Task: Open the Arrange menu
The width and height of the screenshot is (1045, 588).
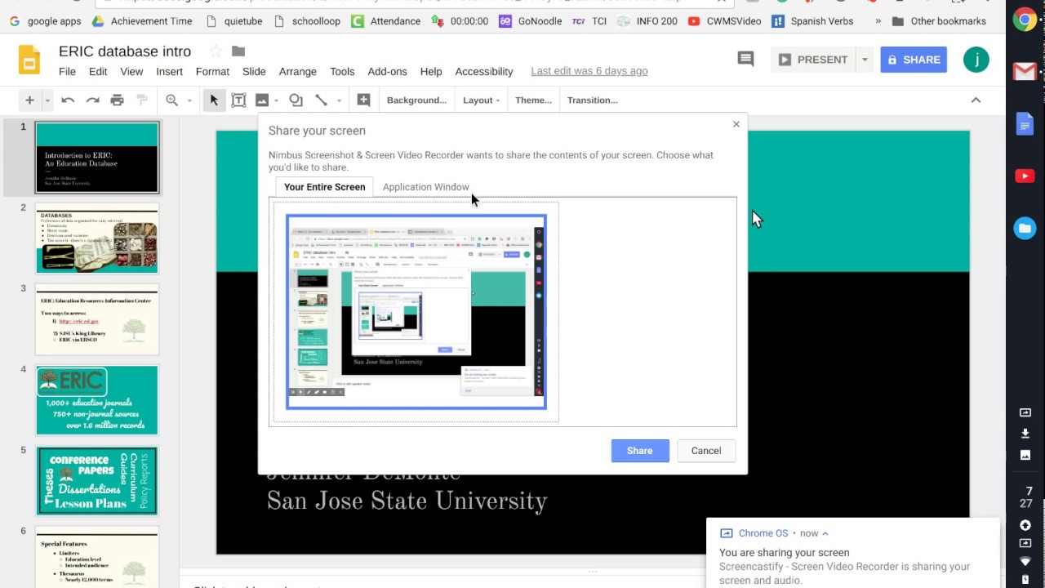Action: click(x=298, y=72)
